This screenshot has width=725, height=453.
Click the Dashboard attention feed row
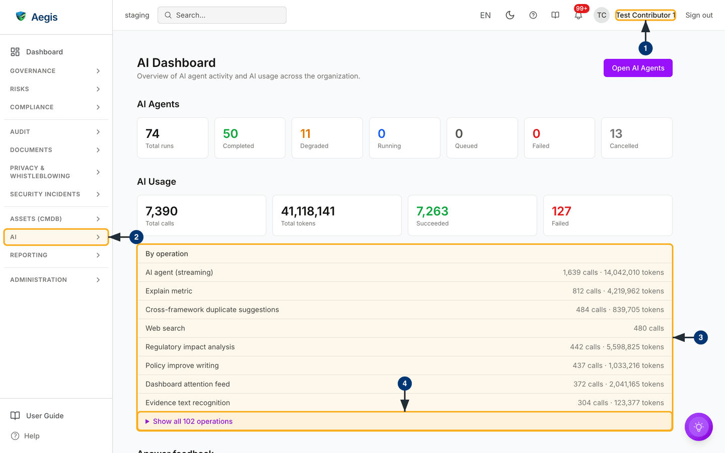405,384
